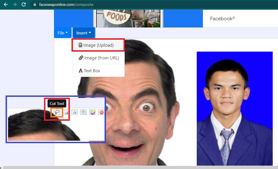Screen dimensions: 278x169
Task: Open the Insert dropdown menu
Action: click(84, 33)
